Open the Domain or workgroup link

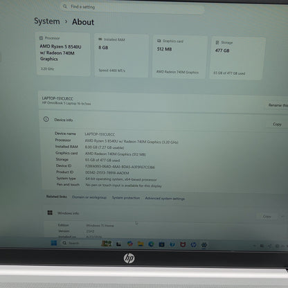pyautogui.click(x=89, y=197)
